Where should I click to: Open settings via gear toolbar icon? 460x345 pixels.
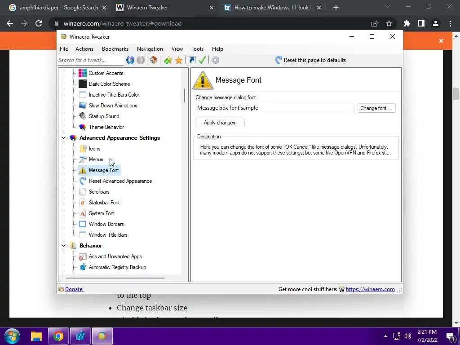215,60
